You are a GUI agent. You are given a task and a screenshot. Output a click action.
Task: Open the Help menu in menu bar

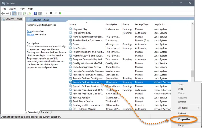30,8
